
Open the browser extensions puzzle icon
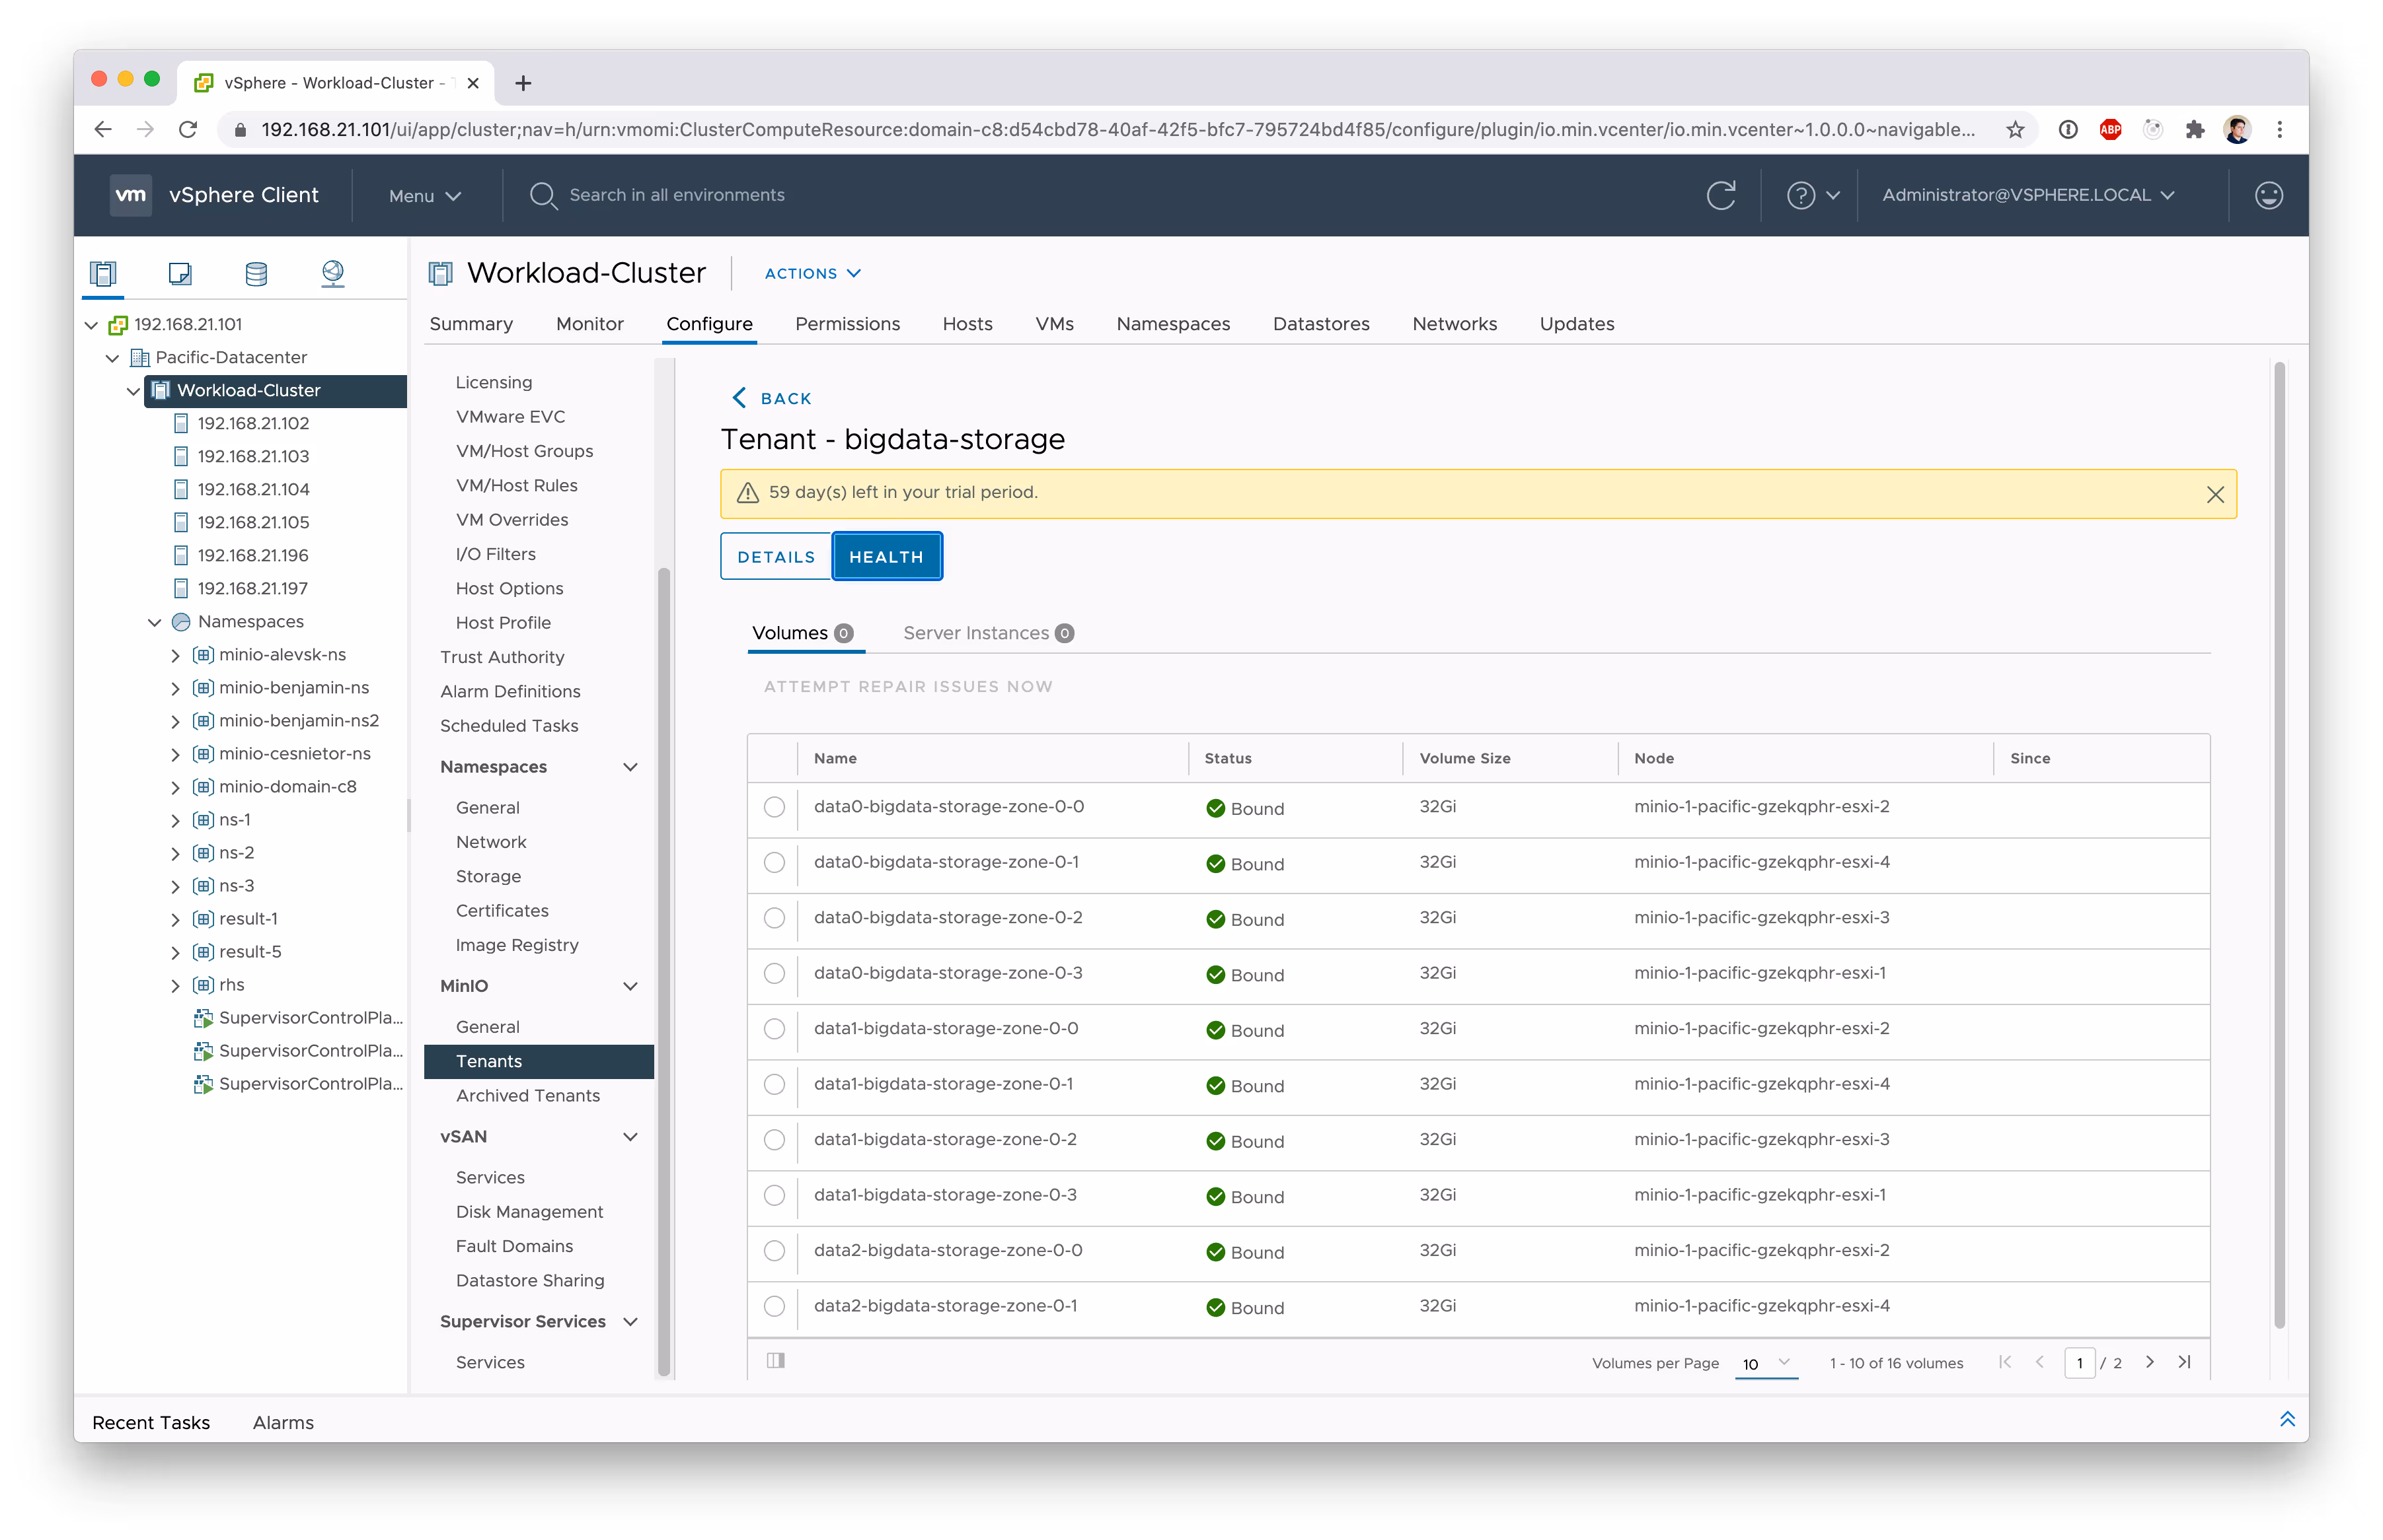point(2195,130)
